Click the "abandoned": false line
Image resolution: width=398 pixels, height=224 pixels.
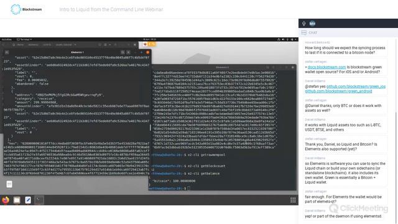point(32,83)
